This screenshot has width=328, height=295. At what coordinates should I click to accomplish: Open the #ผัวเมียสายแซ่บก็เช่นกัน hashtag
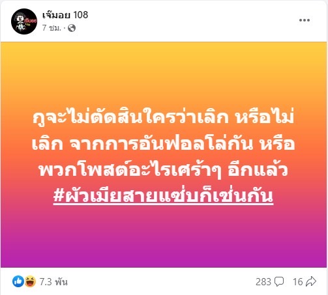[163, 196]
